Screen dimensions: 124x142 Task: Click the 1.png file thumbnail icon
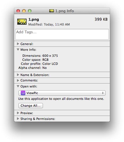[22, 22]
